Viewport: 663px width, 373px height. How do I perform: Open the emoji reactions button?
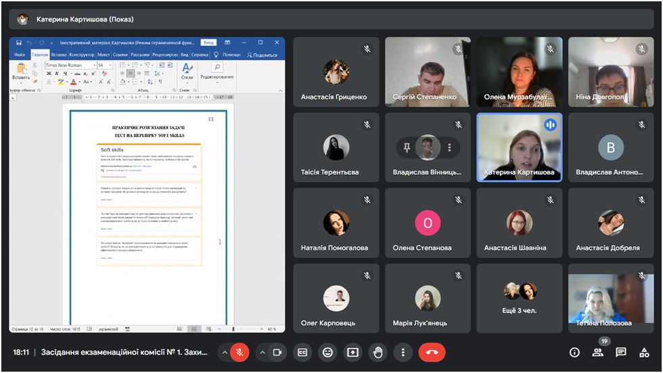tap(328, 352)
